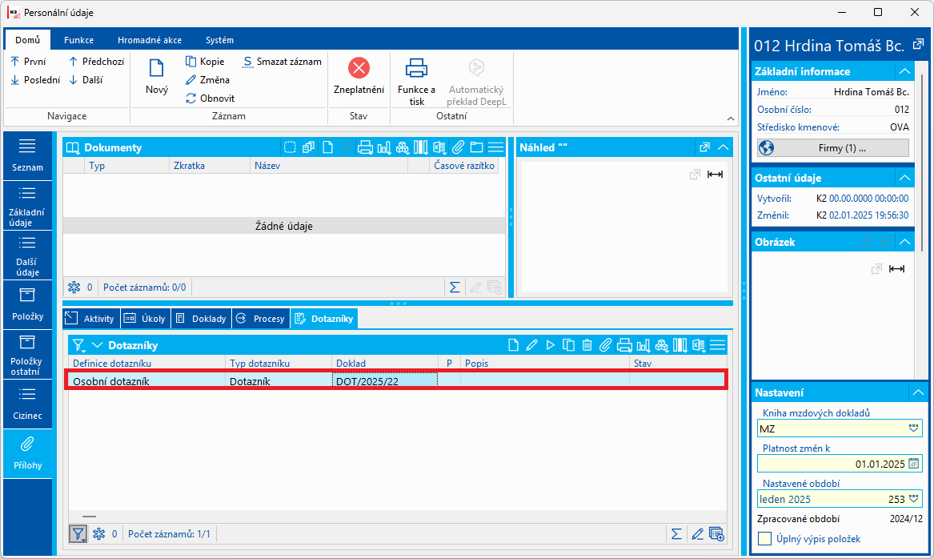Open Seznam list view in sidebar
This screenshot has width=934, height=559.
(x=27, y=155)
